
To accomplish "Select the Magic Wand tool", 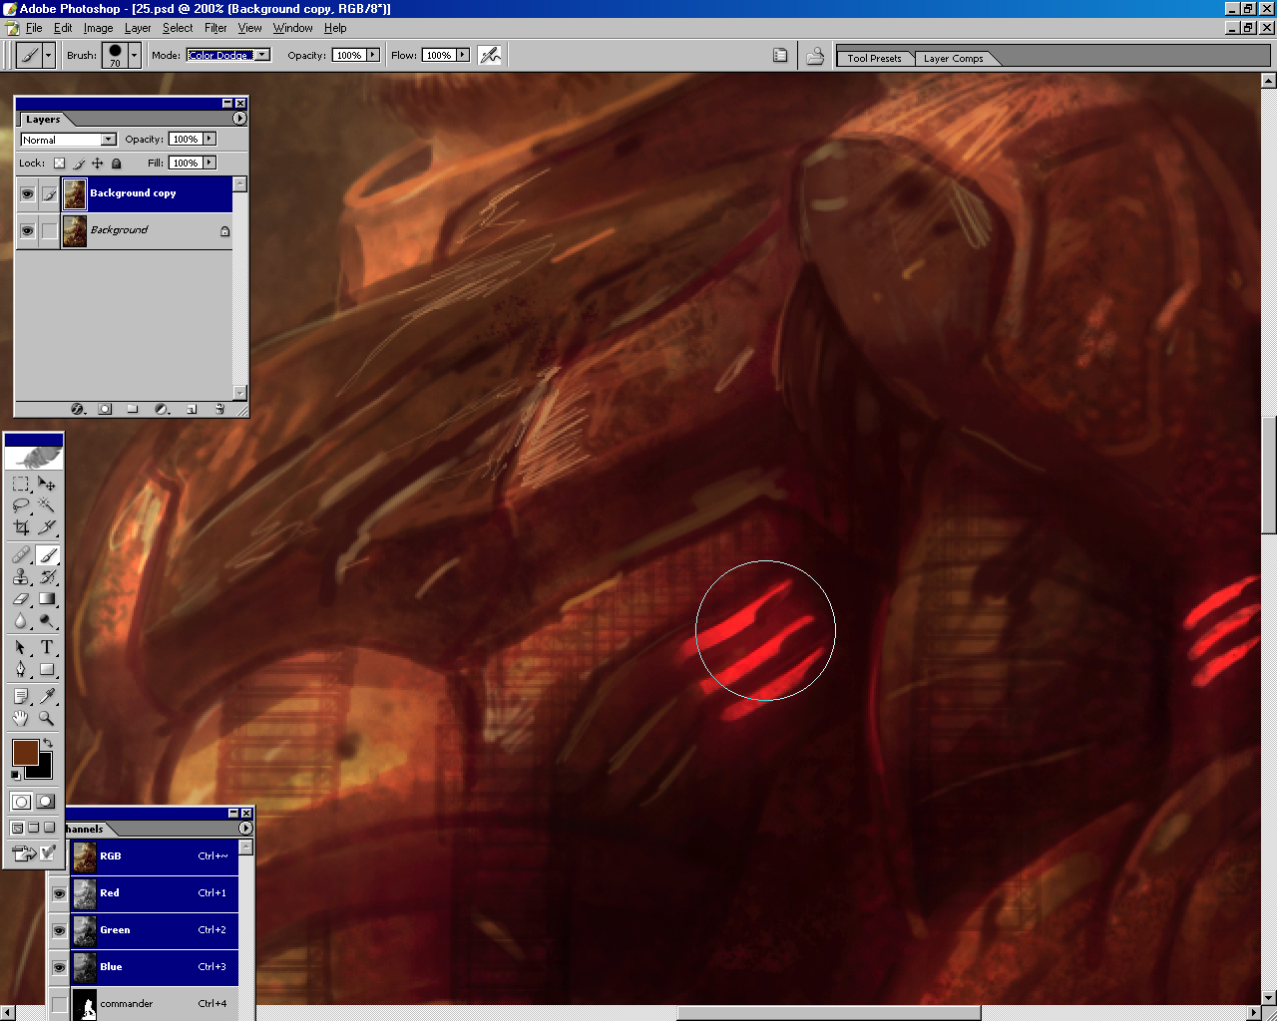I will (x=47, y=506).
